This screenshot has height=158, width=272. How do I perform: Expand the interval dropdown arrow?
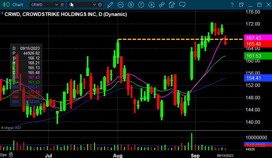[94, 5]
